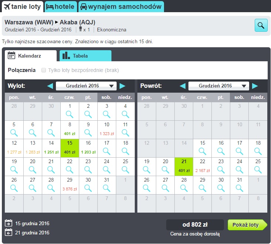Switch to 'wynajem samochodów' tab
The image size is (271, 244).
(x=121, y=7)
